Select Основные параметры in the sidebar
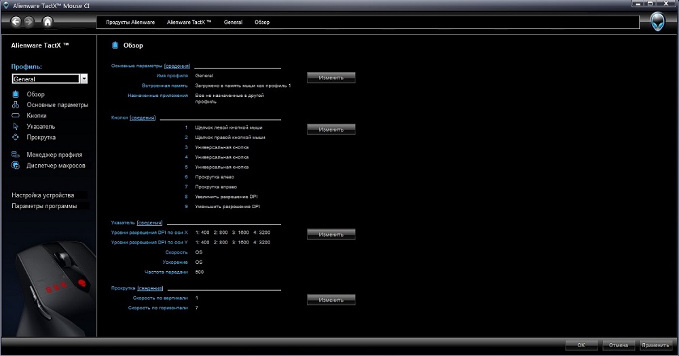Screen dimensions: 679x356 57,105
